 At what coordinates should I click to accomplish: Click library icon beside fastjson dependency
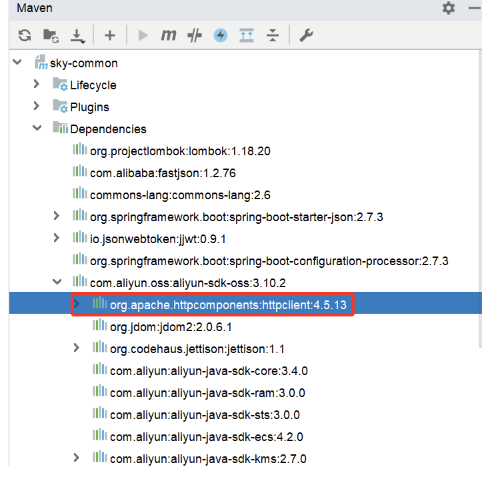coord(80,171)
